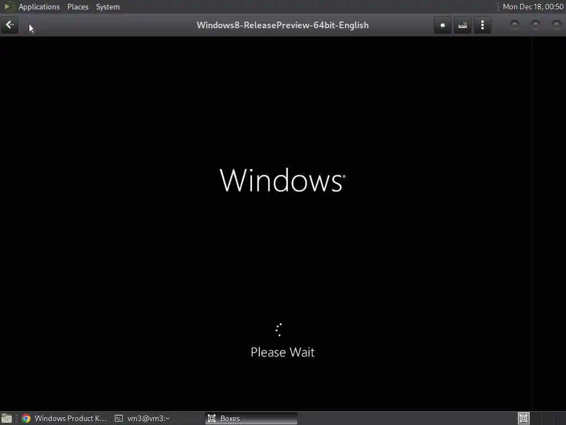Click the show desktop icon in bottom panel

point(7,418)
